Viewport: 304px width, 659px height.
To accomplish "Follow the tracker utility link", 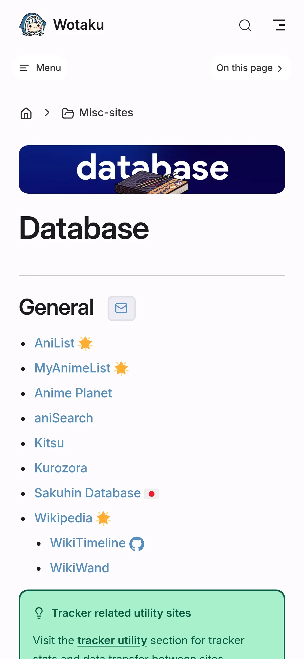I will [x=112, y=640].
